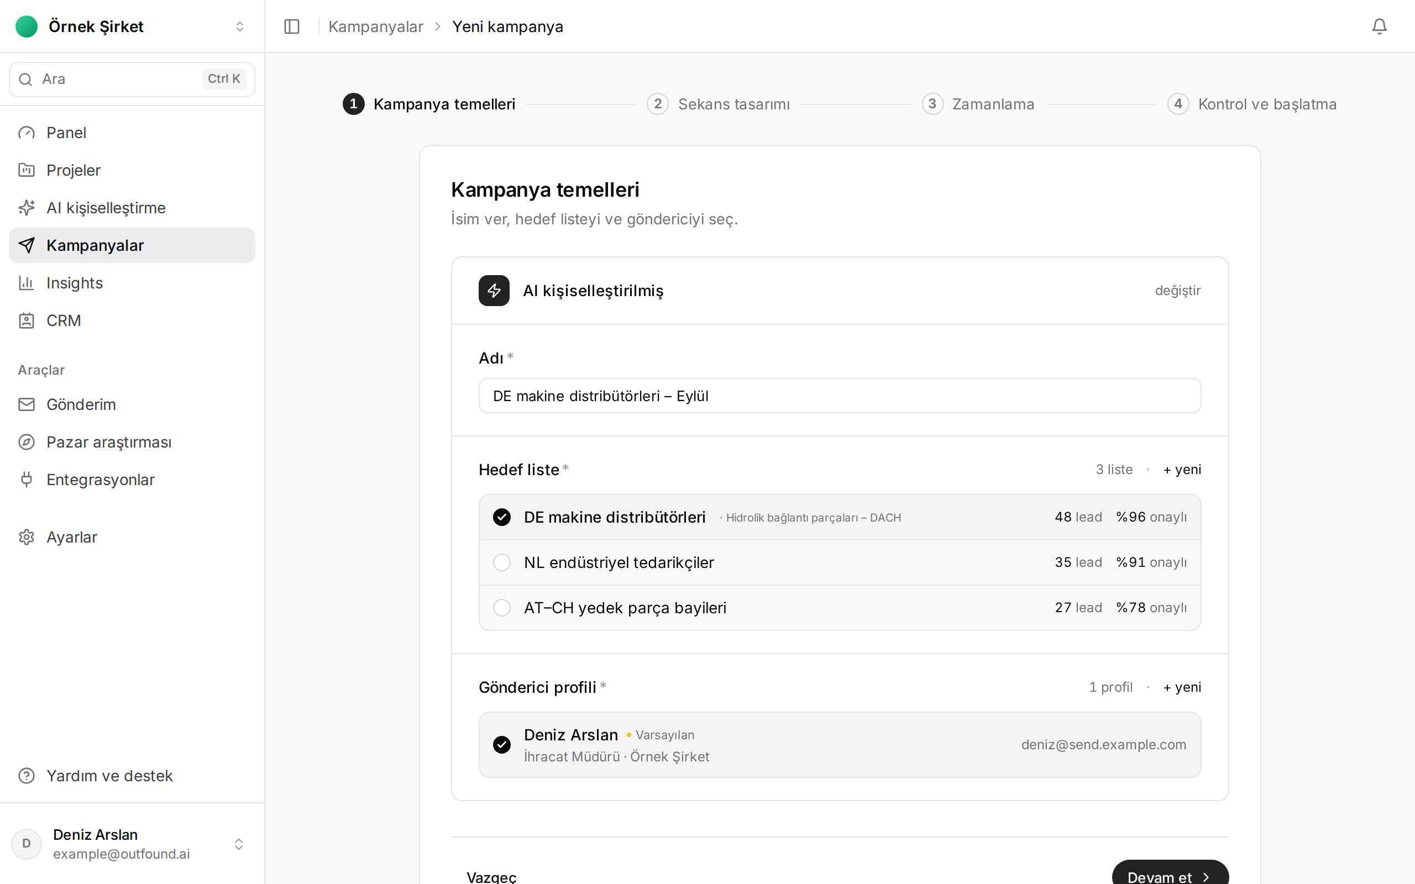Click "Hidrolik bağlantı parçaları – DACH" text

[x=813, y=518]
